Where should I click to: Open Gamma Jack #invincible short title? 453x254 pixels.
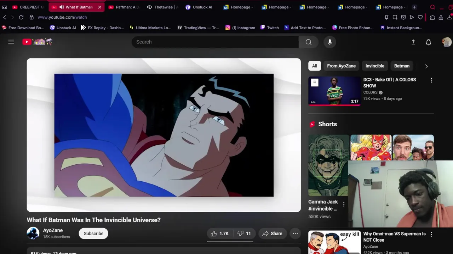point(323,205)
